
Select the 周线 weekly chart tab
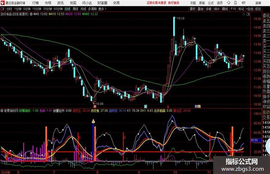click(75, 9)
